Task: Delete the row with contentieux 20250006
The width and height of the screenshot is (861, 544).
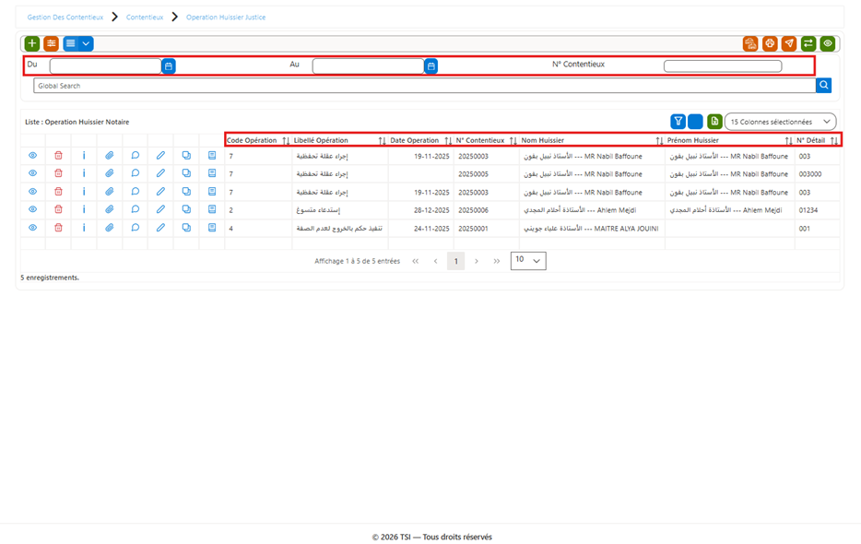Action: (x=58, y=209)
